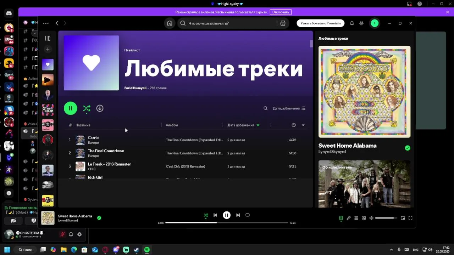Image resolution: width=454 pixels, height=255 pixels.
Task: Enter full screen with the player icon
Action: [x=410, y=218]
